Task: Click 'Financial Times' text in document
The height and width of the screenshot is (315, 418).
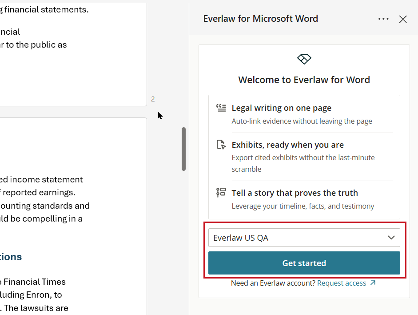Action: (x=35, y=282)
